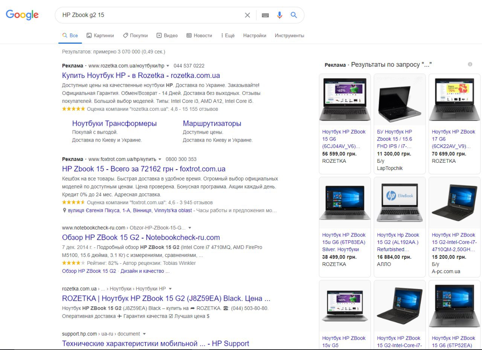482x350 pixels.
Task: Switch to the Картинки tab
Action: pos(100,35)
